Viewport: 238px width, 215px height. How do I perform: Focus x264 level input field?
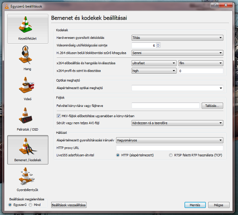click(x=201, y=71)
